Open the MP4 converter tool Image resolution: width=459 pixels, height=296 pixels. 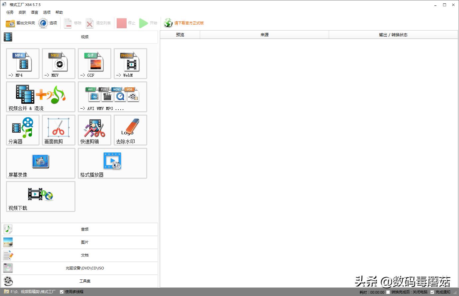click(x=22, y=64)
